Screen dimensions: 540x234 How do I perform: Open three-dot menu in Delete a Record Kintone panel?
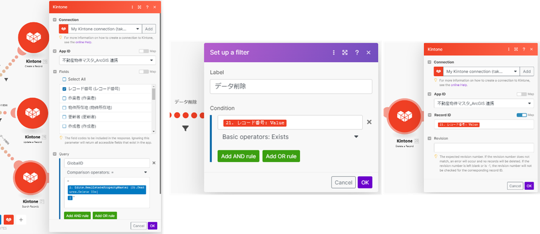click(x=509, y=50)
